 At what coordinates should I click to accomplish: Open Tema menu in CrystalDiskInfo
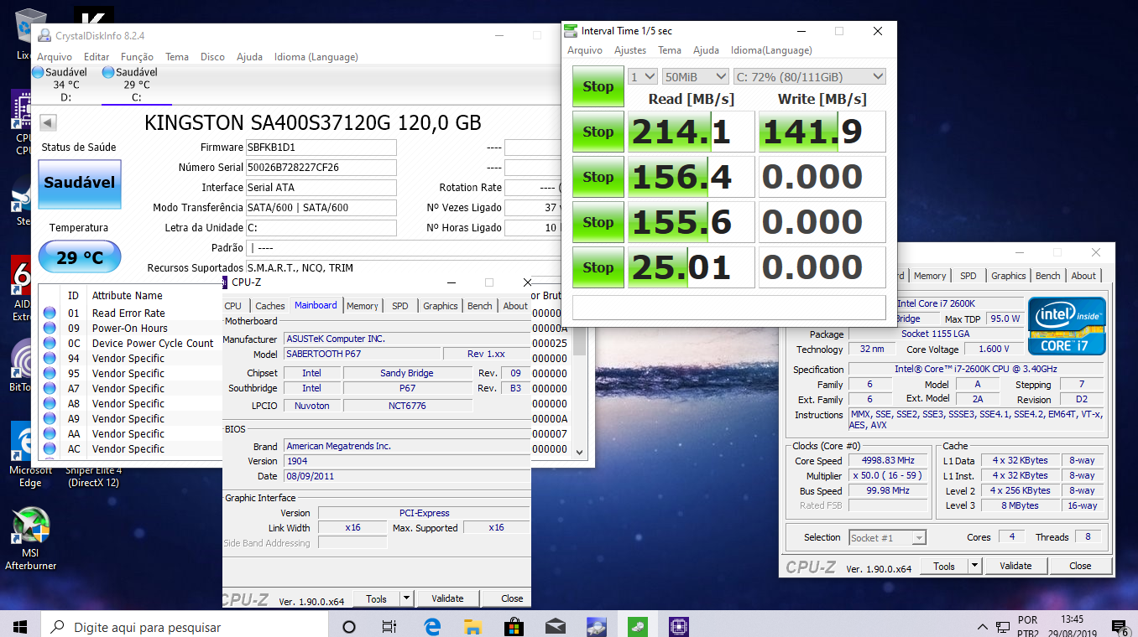click(177, 57)
